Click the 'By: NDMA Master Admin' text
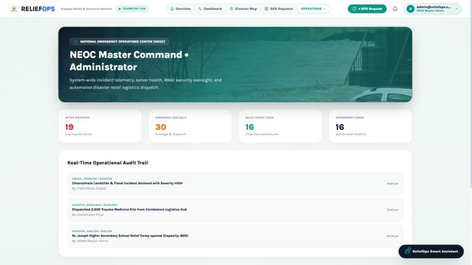Image resolution: width=472 pixels, height=265 pixels. (90, 241)
